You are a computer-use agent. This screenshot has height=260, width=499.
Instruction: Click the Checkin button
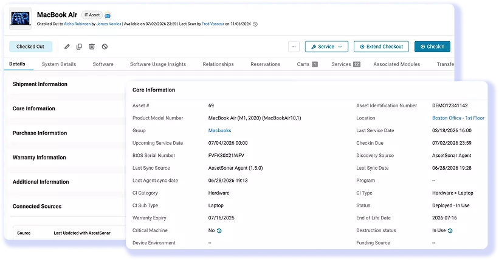432,47
